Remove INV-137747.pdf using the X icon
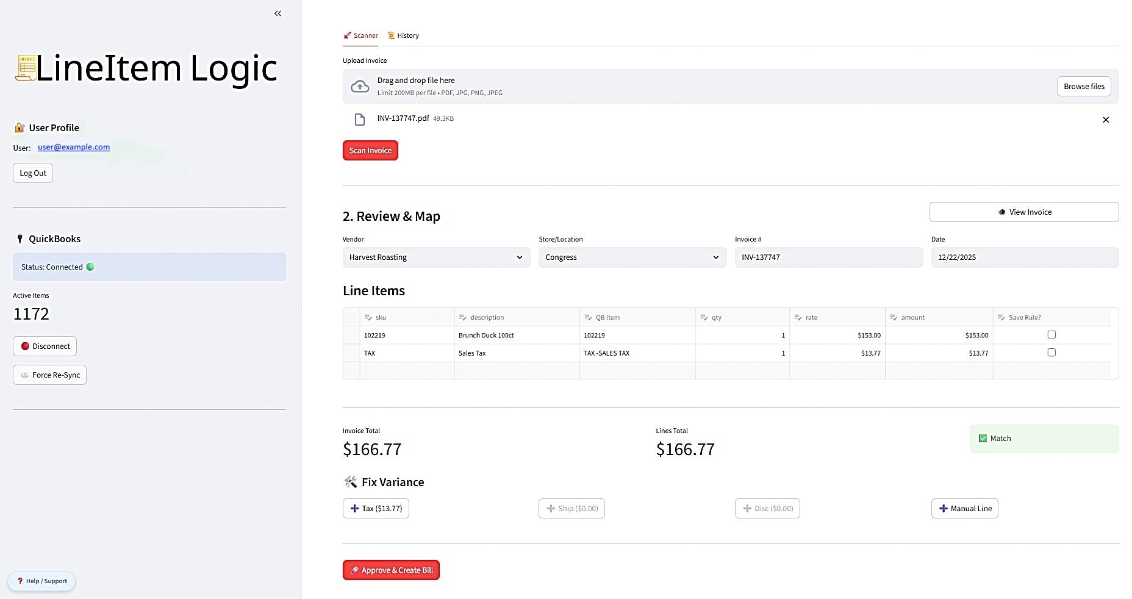Screen dimensions: 1132x599 pos(1106,120)
